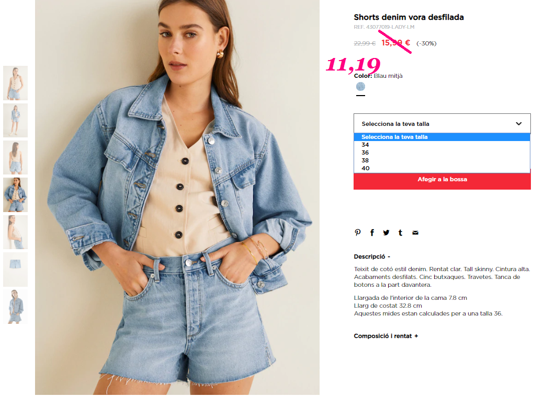The width and height of the screenshot is (533, 397).
Task: Expand Composició i rentat section
Action: click(x=386, y=336)
